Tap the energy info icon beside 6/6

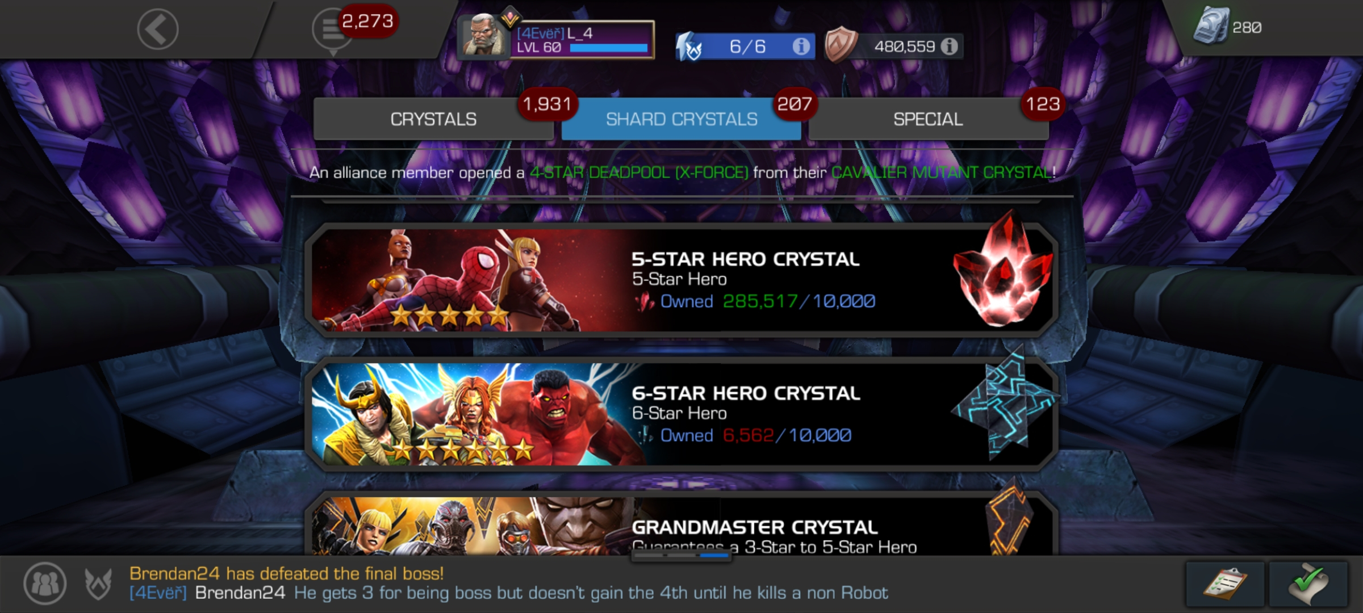[801, 46]
